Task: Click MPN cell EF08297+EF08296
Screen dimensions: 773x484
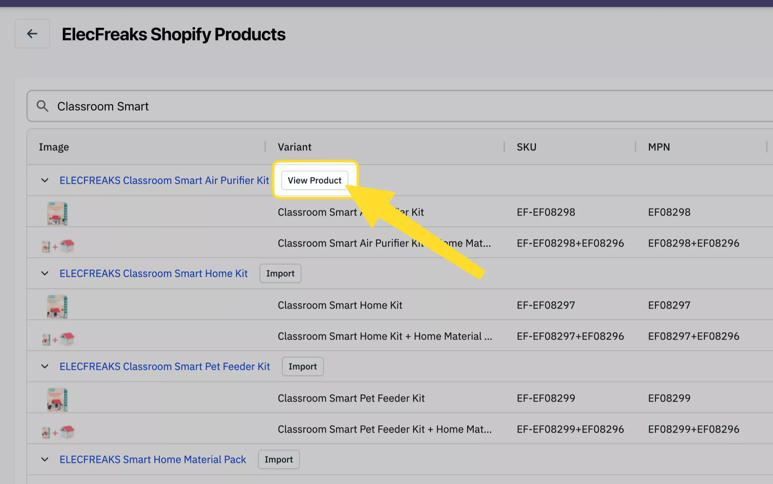Action: [x=693, y=336]
